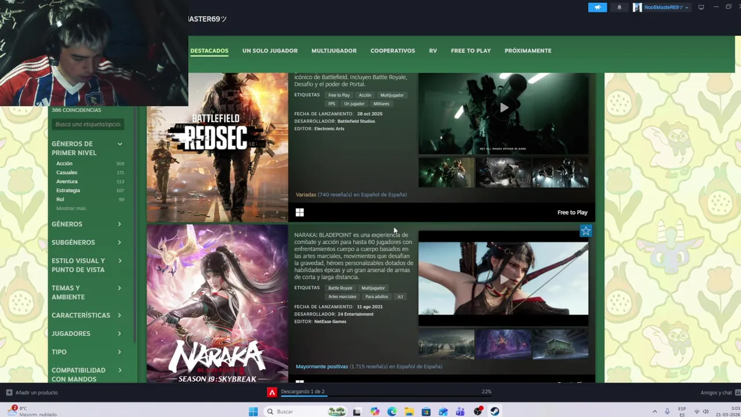Collapse Géneros de primer nivel section
This screenshot has width=741, height=417.
[120, 144]
